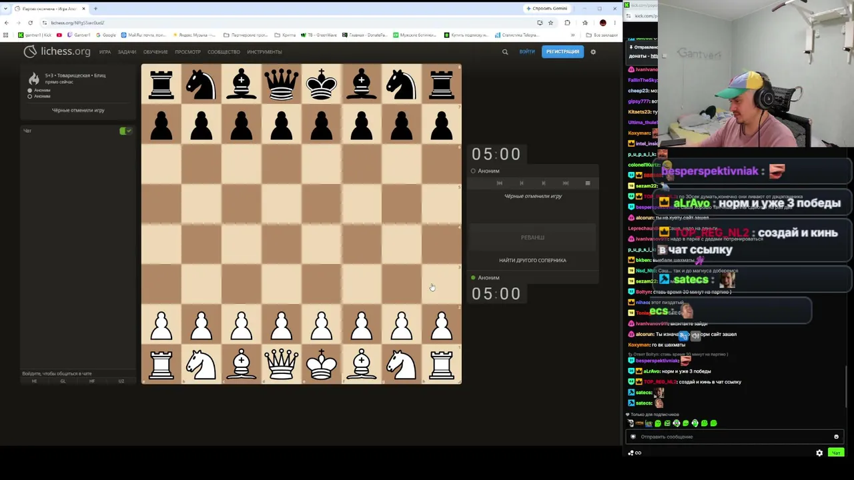
Task: Open the ЗАДАЧИ menu
Action: pos(127,51)
